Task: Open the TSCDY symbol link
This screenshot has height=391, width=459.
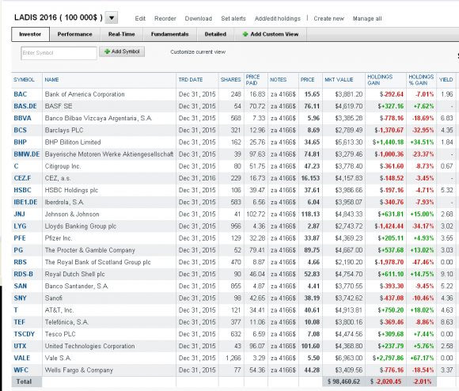Action: pyautogui.click(x=25, y=334)
